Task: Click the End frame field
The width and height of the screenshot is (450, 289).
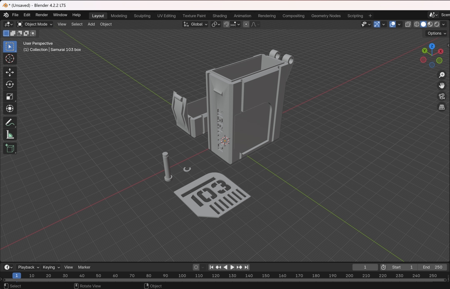Action: click(432, 267)
